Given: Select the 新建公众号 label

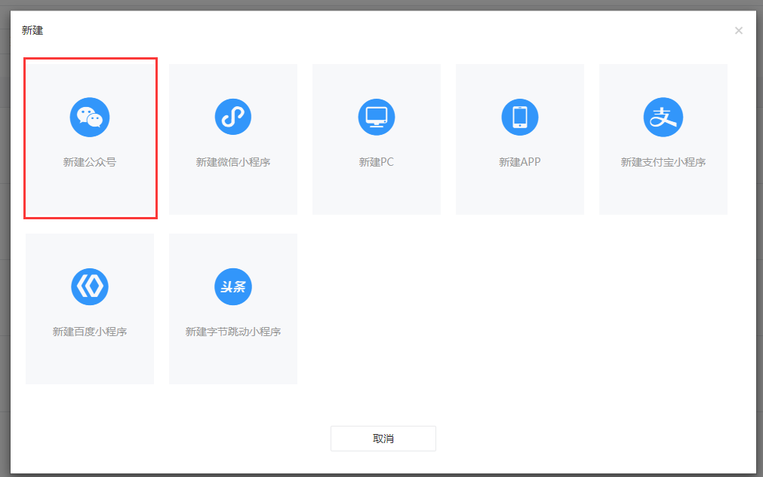Looking at the screenshot, I should (90, 162).
